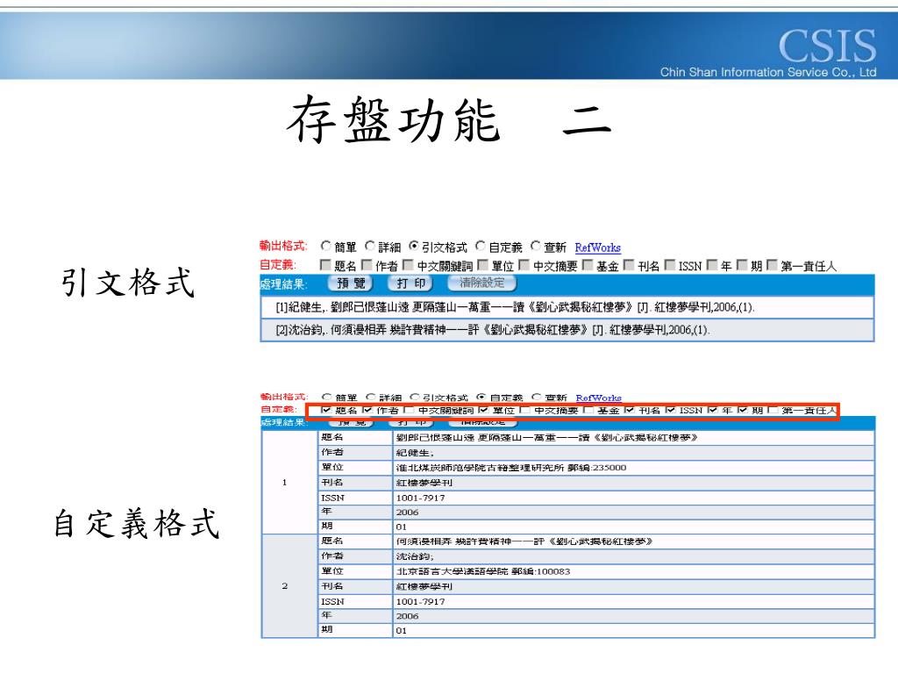The width and height of the screenshot is (898, 674).
Task: Select 查新 radio in upper panel
Action: click(x=536, y=247)
